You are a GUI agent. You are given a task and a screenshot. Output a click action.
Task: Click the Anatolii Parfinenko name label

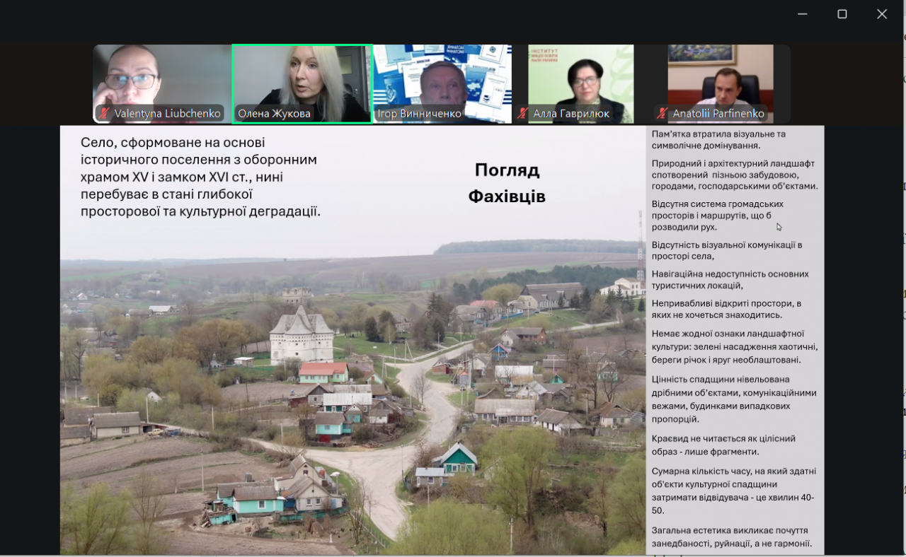pos(718,113)
